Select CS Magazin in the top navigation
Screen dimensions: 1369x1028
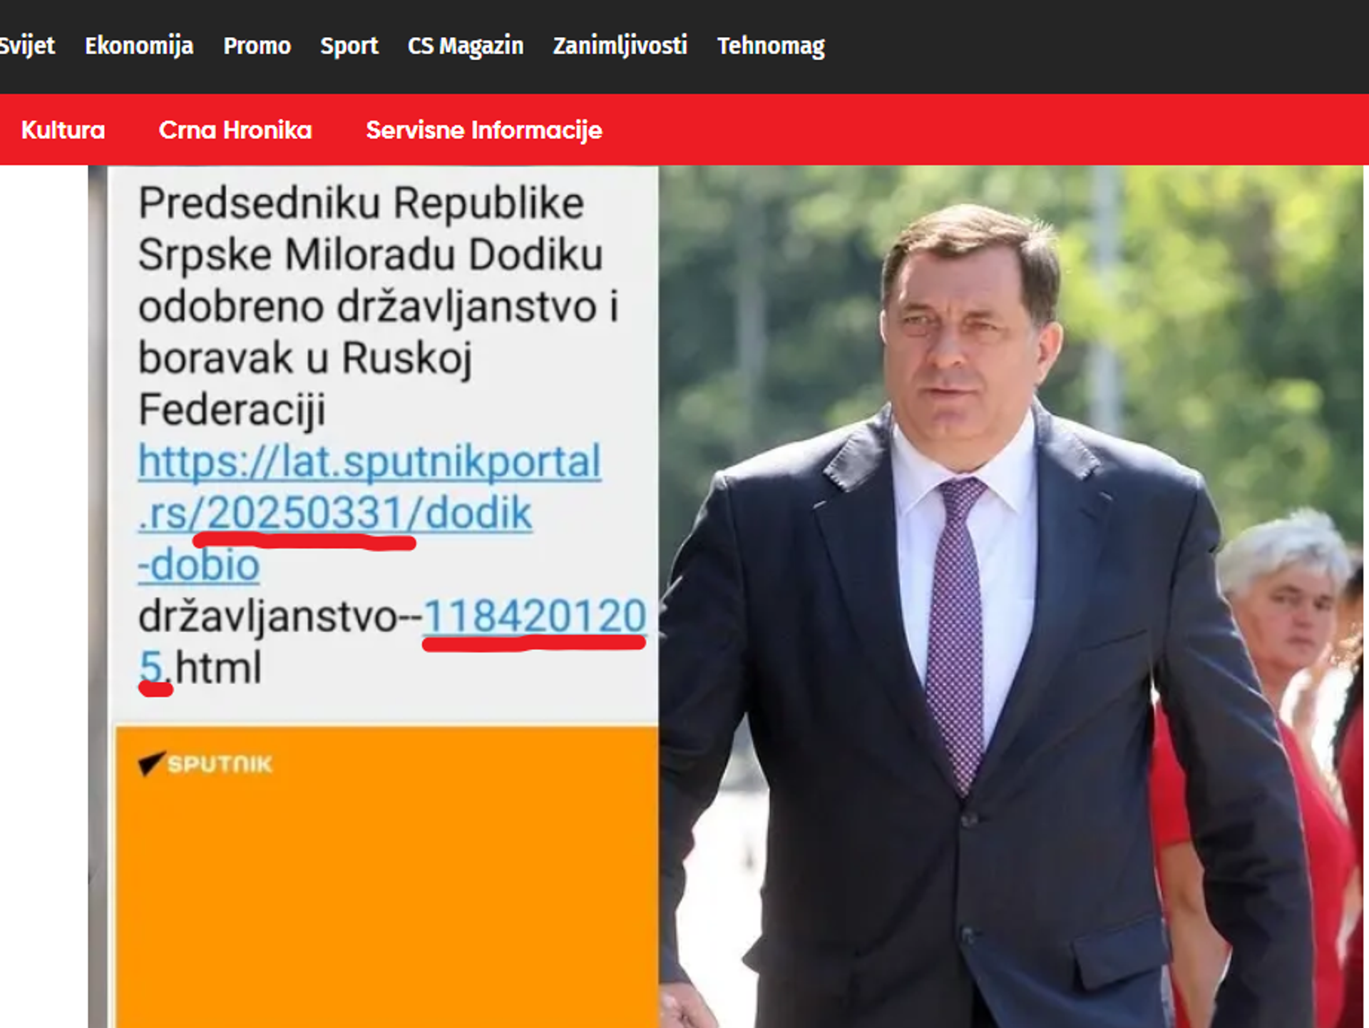(x=466, y=46)
